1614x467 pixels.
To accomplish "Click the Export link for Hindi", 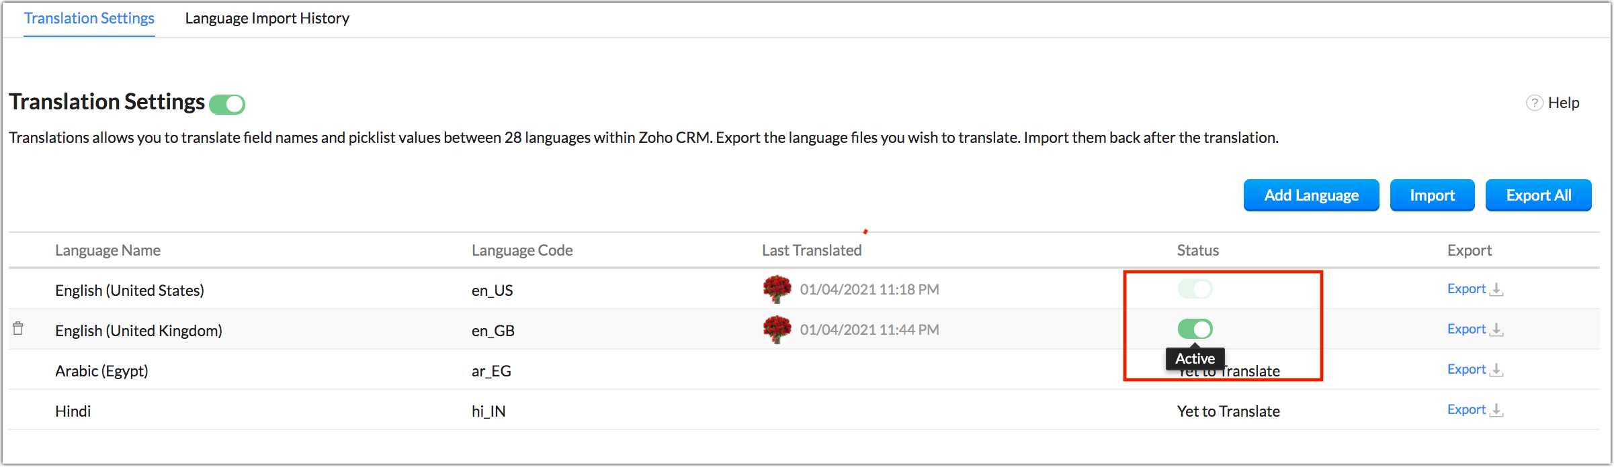I will point(1466,409).
